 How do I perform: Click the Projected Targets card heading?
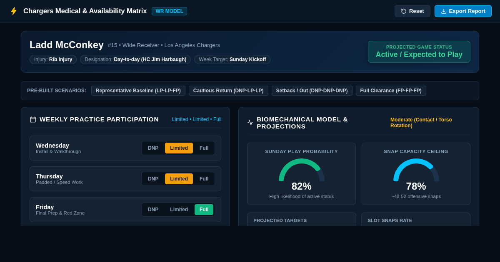coord(280,220)
